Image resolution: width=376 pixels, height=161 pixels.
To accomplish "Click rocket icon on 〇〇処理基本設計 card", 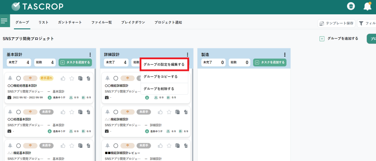I will pyautogui.click(x=10, y=112).
